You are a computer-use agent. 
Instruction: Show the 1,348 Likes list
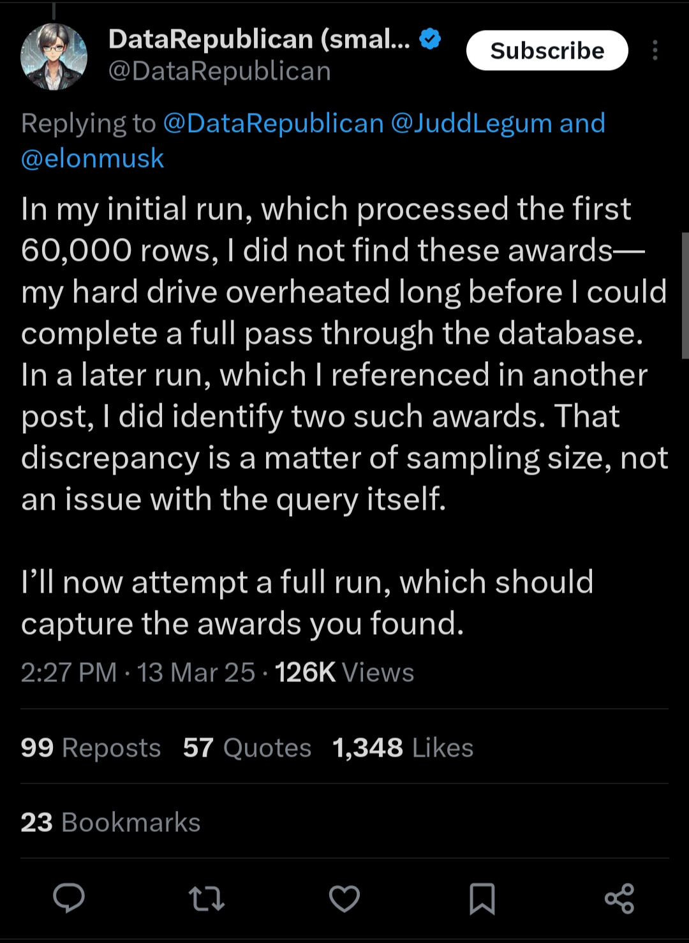(x=403, y=748)
